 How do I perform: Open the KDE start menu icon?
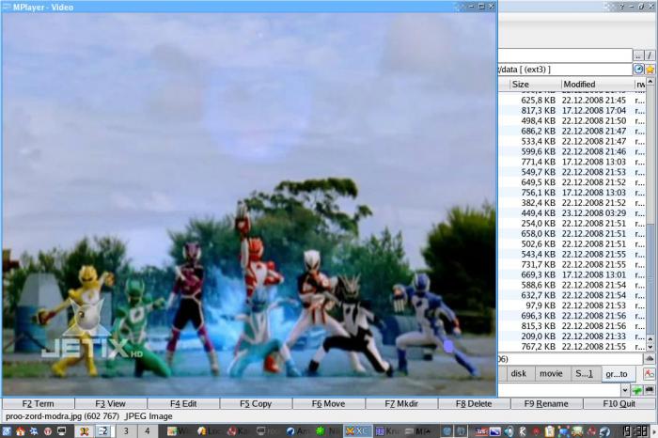click(7, 431)
